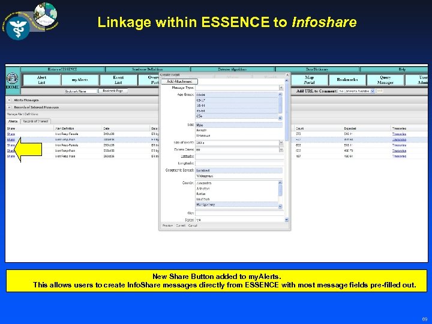Click the Latitude input field
Image resolution: width=432 pixels, height=324 pixels.
(239, 157)
